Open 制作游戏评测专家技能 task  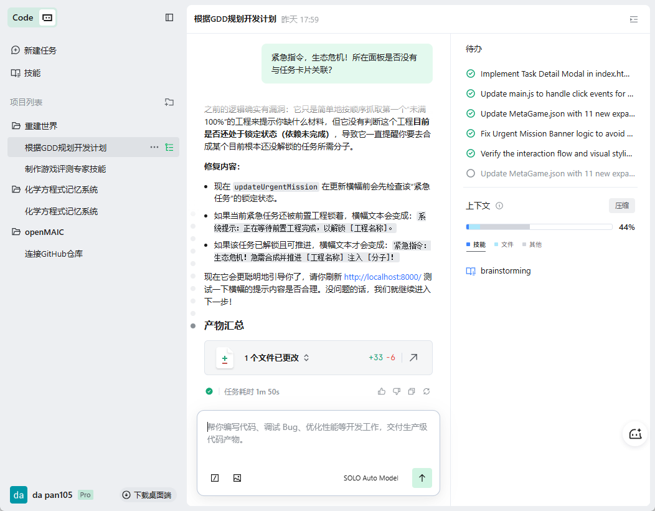pyautogui.click(x=65, y=169)
